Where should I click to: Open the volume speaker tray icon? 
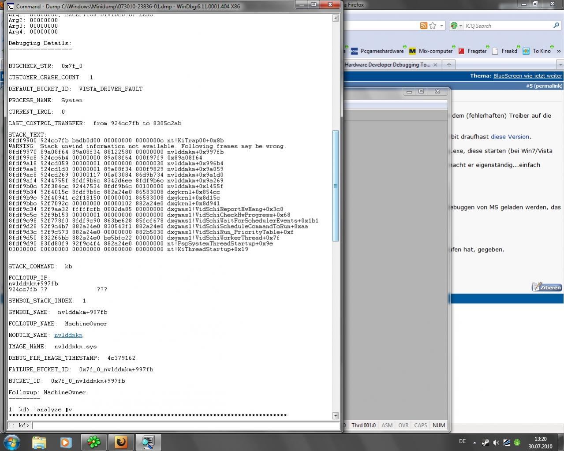click(x=496, y=442)
